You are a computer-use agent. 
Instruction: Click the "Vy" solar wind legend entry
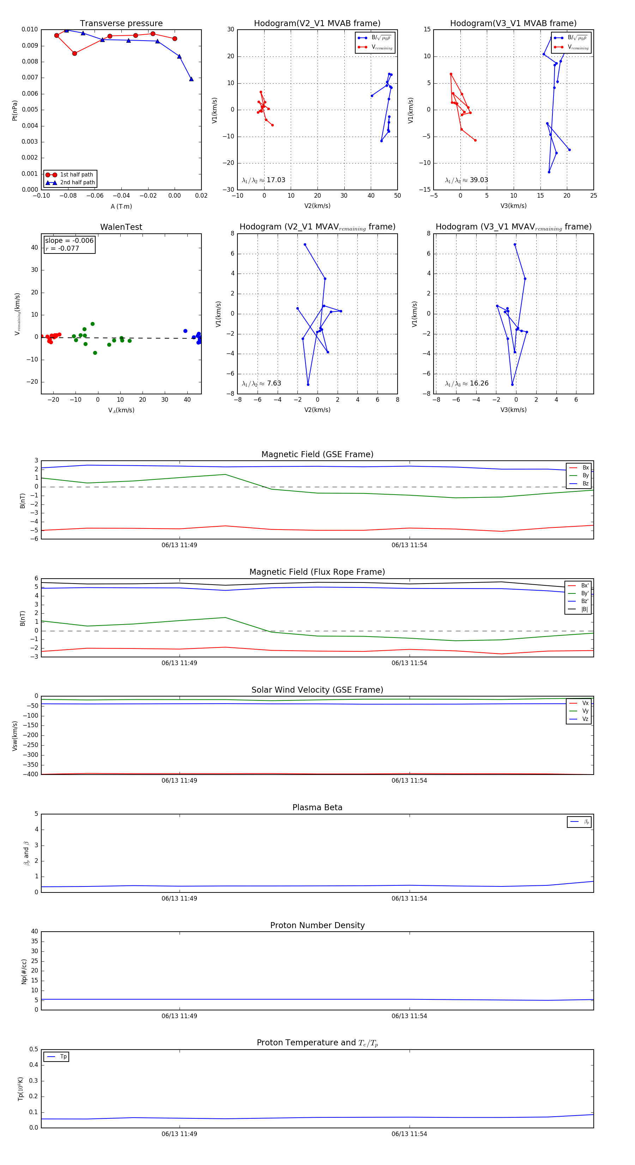point(579,711)
